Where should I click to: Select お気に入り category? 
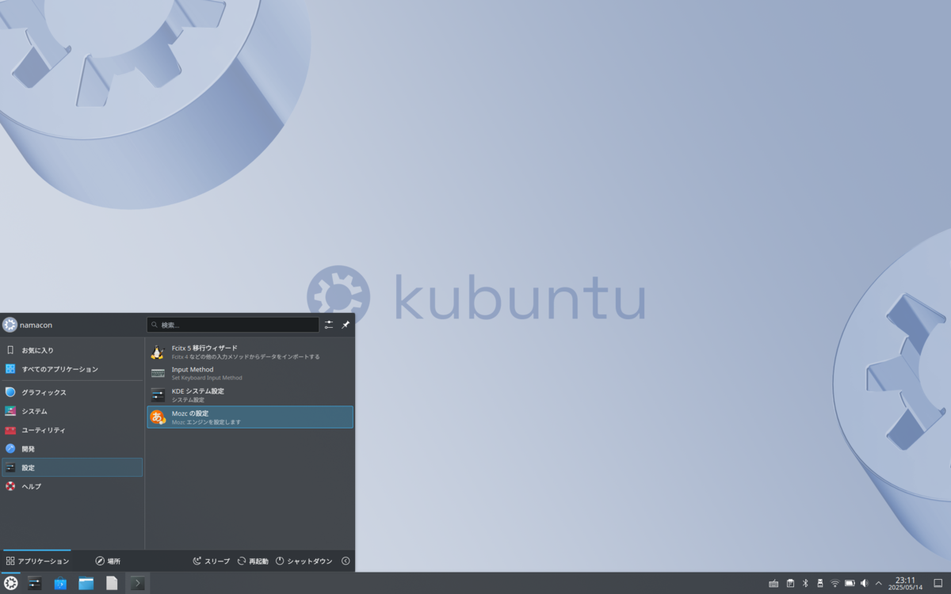[x=72, y=350]
